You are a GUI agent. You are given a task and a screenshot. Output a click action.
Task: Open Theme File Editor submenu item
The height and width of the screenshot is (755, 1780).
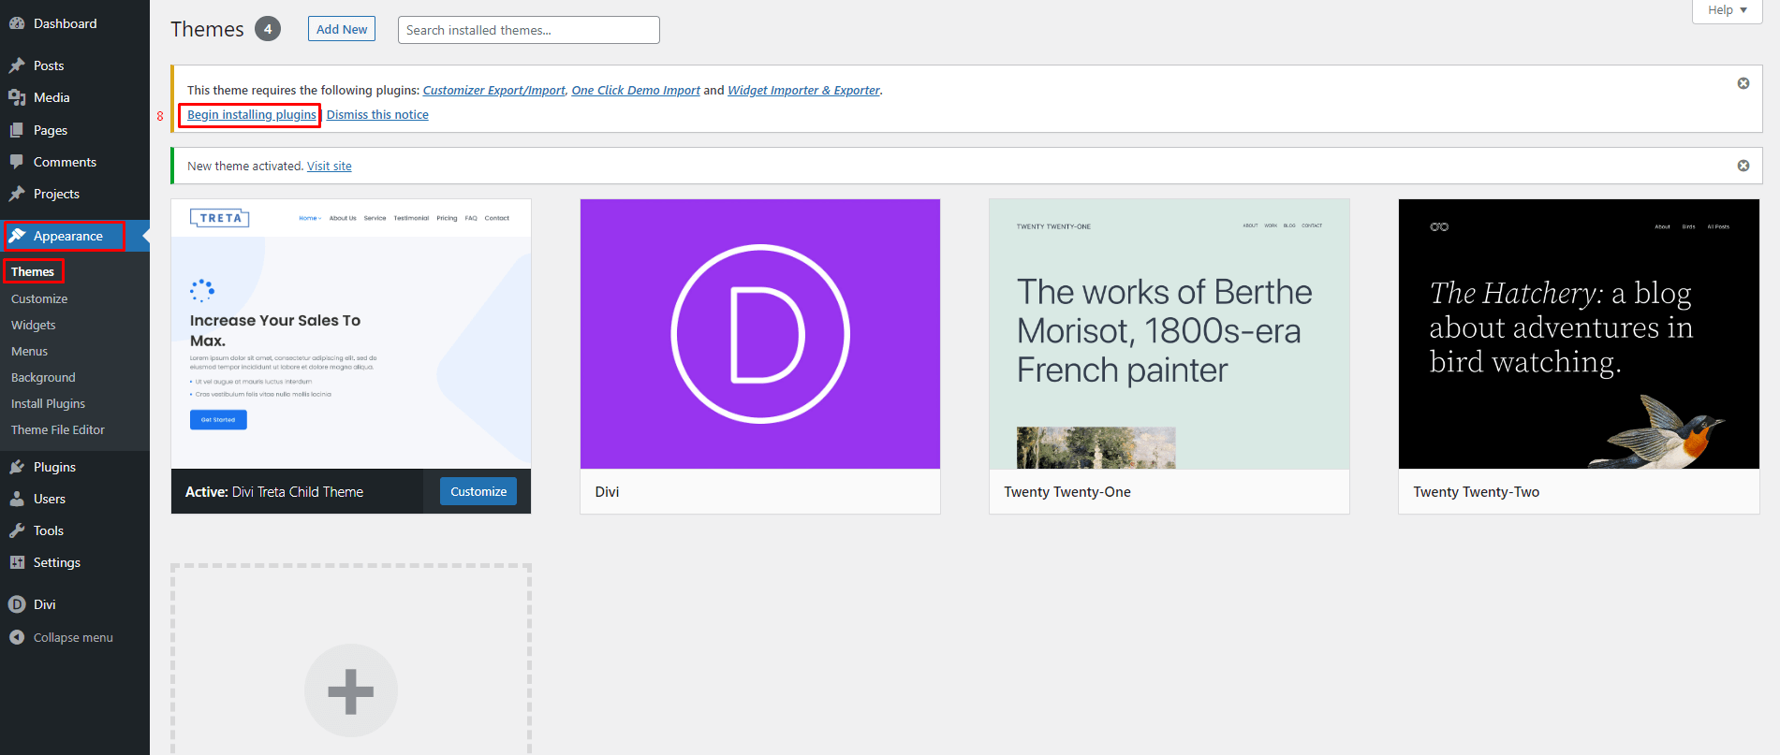coord(58,429)
